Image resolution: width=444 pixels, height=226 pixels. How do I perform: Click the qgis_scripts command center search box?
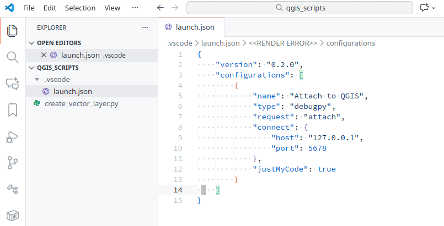(299, 8)
